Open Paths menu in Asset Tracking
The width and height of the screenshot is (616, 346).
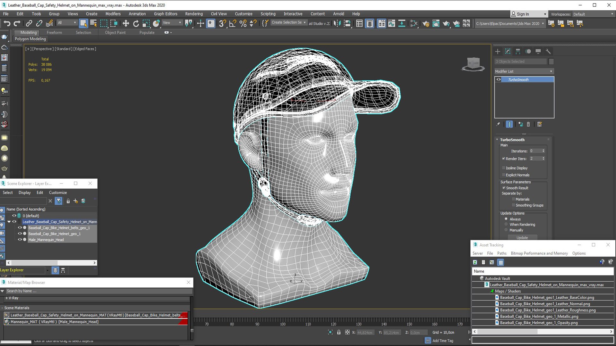pyautogui.click(x=502, y=253)
